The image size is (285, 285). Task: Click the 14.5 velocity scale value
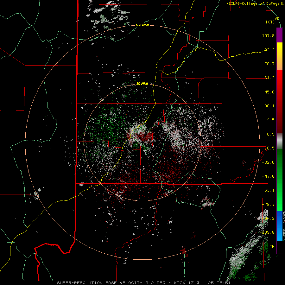(x=269, y=120)
